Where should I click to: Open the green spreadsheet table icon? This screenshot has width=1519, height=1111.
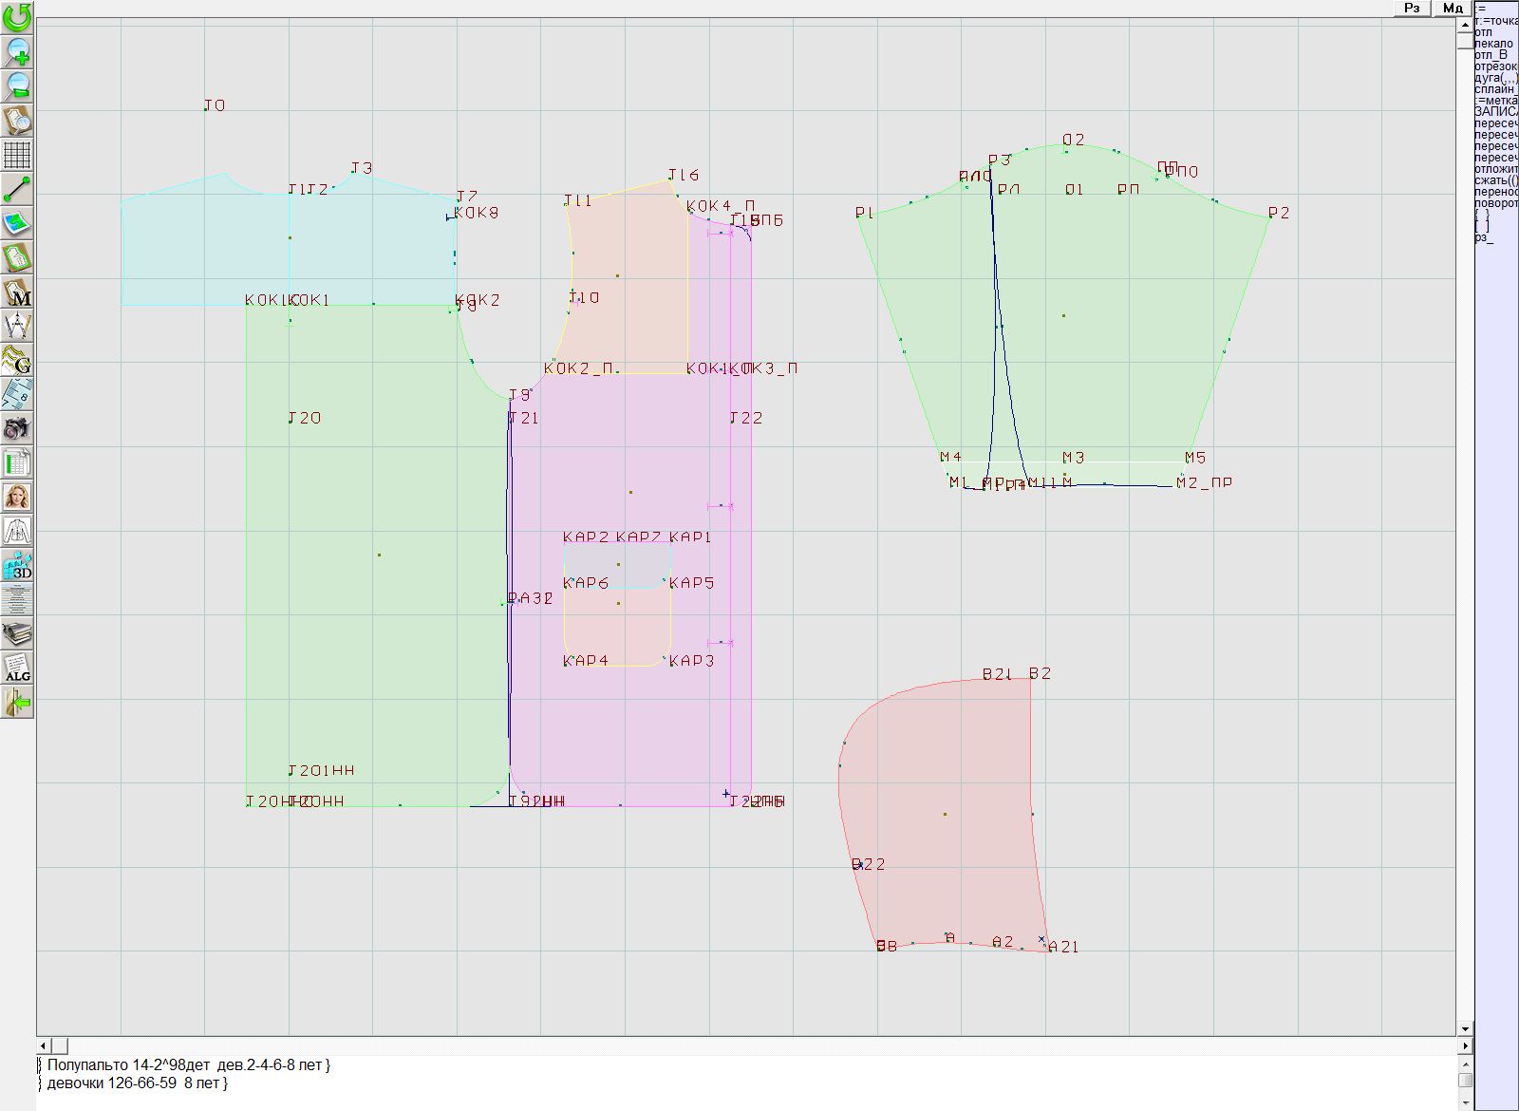(x=17, y=463)
